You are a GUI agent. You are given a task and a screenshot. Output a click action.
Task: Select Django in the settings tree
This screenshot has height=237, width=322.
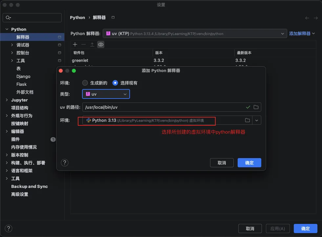[x=23, y=77]
